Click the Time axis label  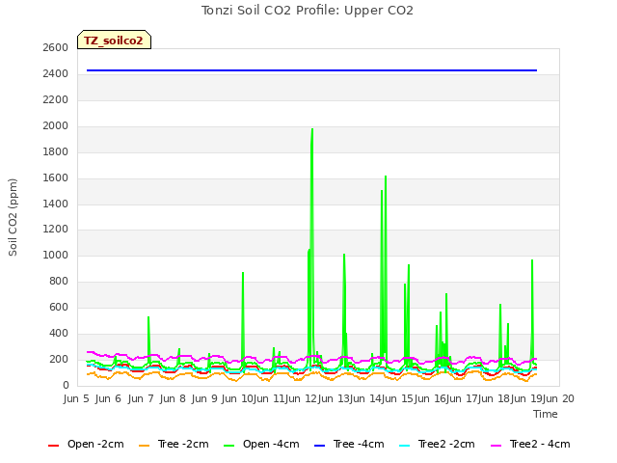tap(546, 414)
